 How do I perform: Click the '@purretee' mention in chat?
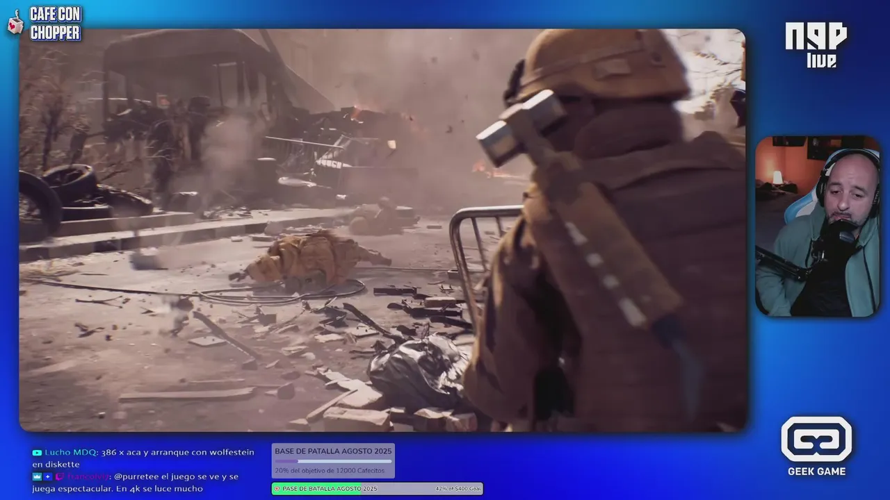click(x=136, y=477)
